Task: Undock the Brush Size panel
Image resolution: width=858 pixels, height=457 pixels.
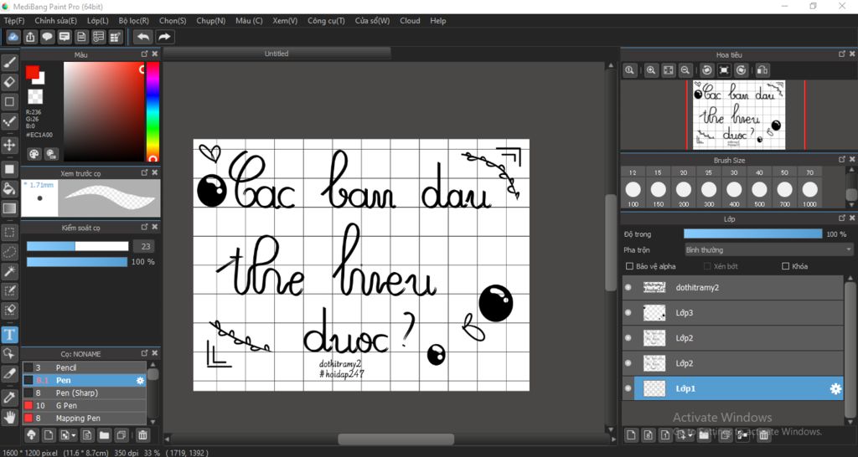Action: coord(841,160)
